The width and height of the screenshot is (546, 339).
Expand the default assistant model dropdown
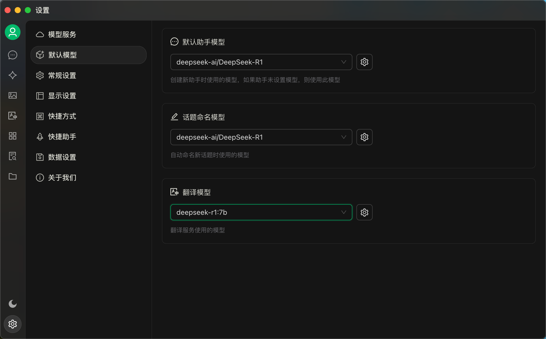tap(261, 62)
